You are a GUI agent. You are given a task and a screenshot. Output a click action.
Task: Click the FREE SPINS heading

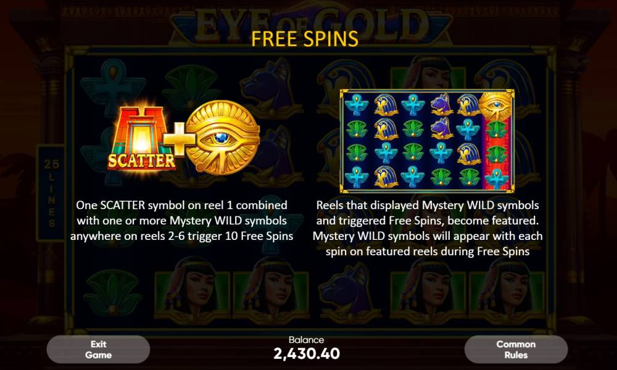pyautogui.click(x=305, y=39)
